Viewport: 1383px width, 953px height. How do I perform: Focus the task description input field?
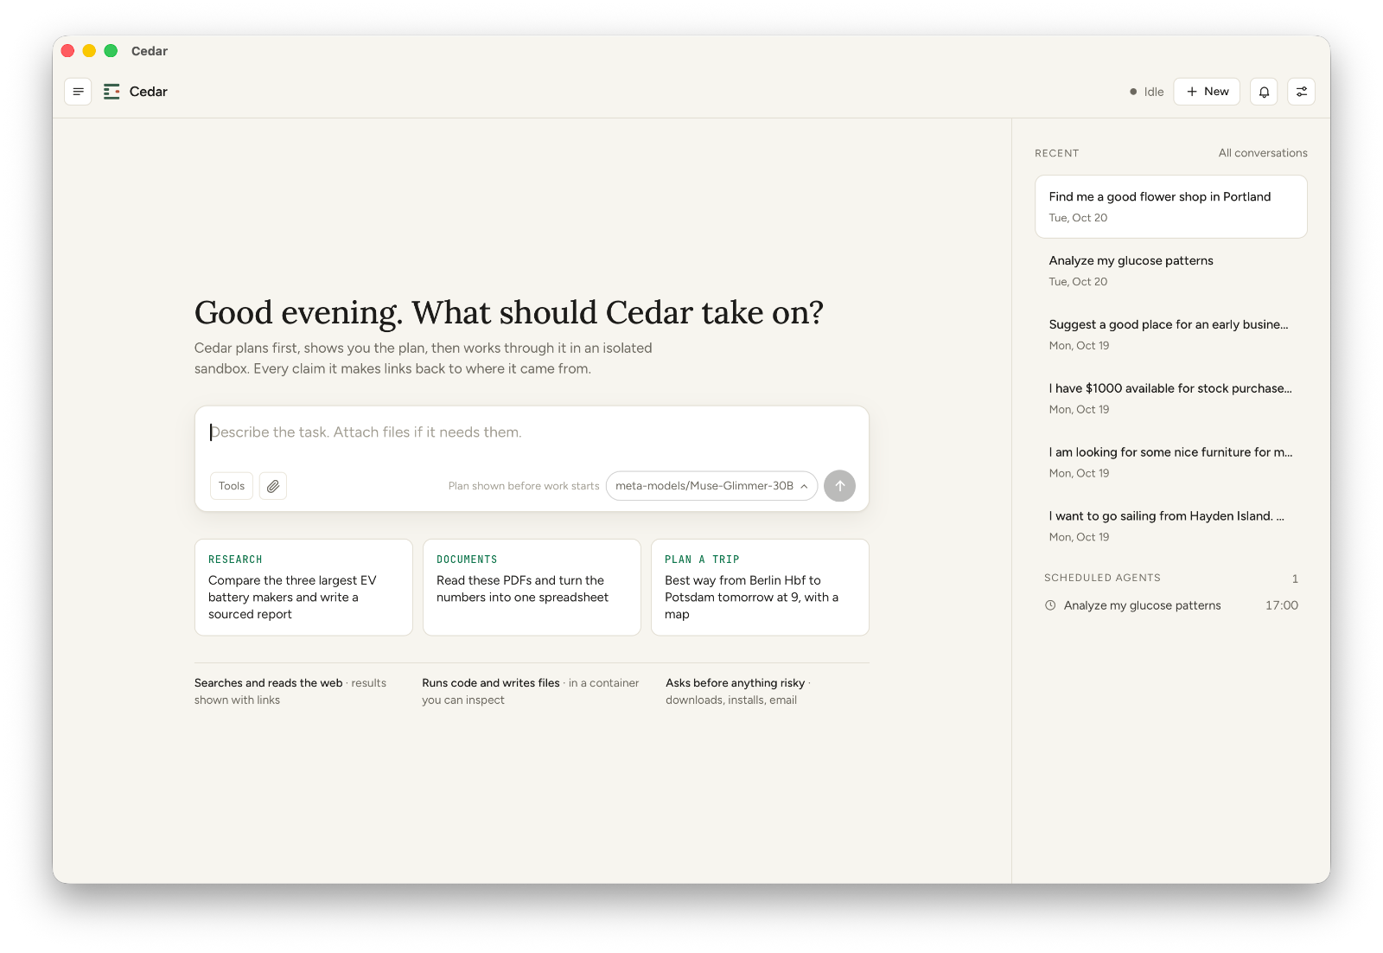coord(532,432)
